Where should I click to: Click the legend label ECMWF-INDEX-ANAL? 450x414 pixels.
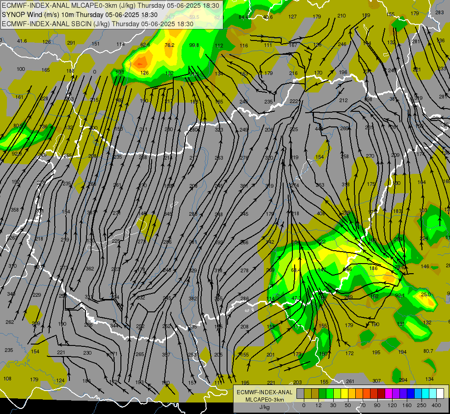tap(264, 392)
